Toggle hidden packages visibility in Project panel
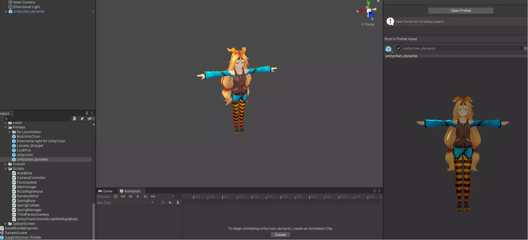The height and width of the screenshot is (240, 528). pos(90,119)
